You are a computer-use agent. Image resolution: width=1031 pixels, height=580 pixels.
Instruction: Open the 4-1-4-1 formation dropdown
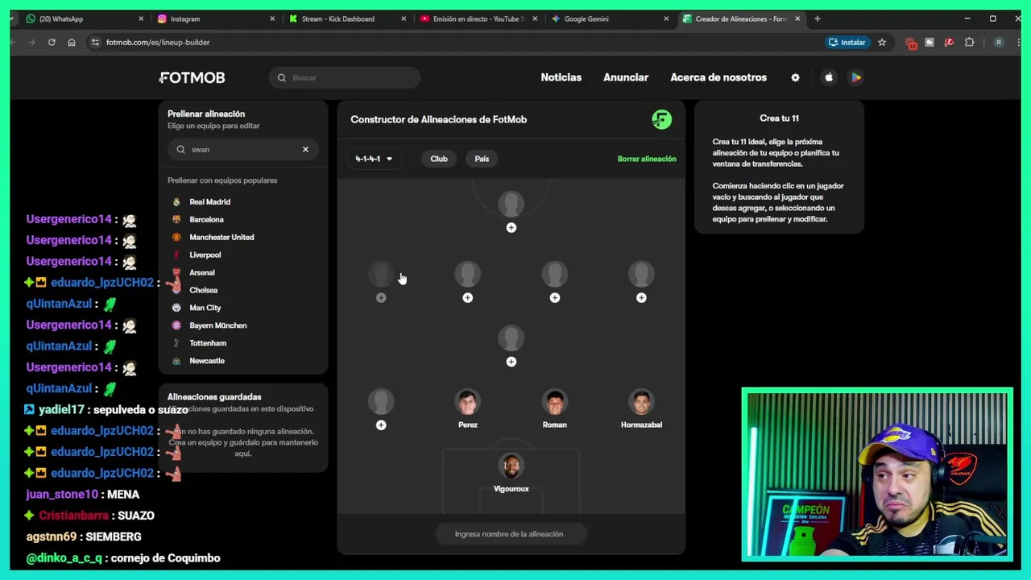[x=374, y=159]
